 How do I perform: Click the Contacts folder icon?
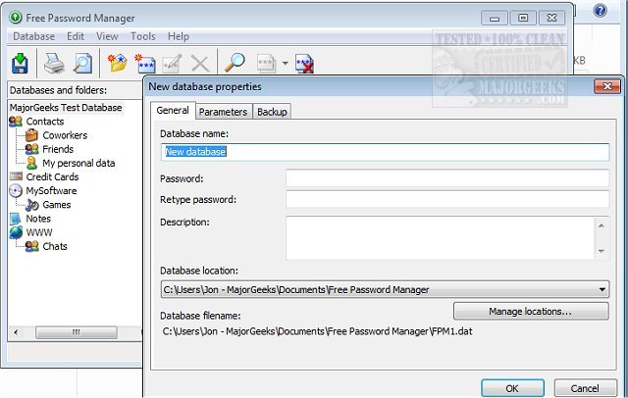pos(16,122)
